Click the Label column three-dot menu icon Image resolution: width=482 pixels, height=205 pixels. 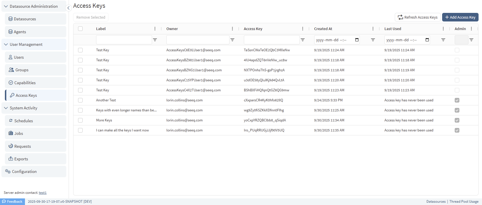click(x=155, y=29)
